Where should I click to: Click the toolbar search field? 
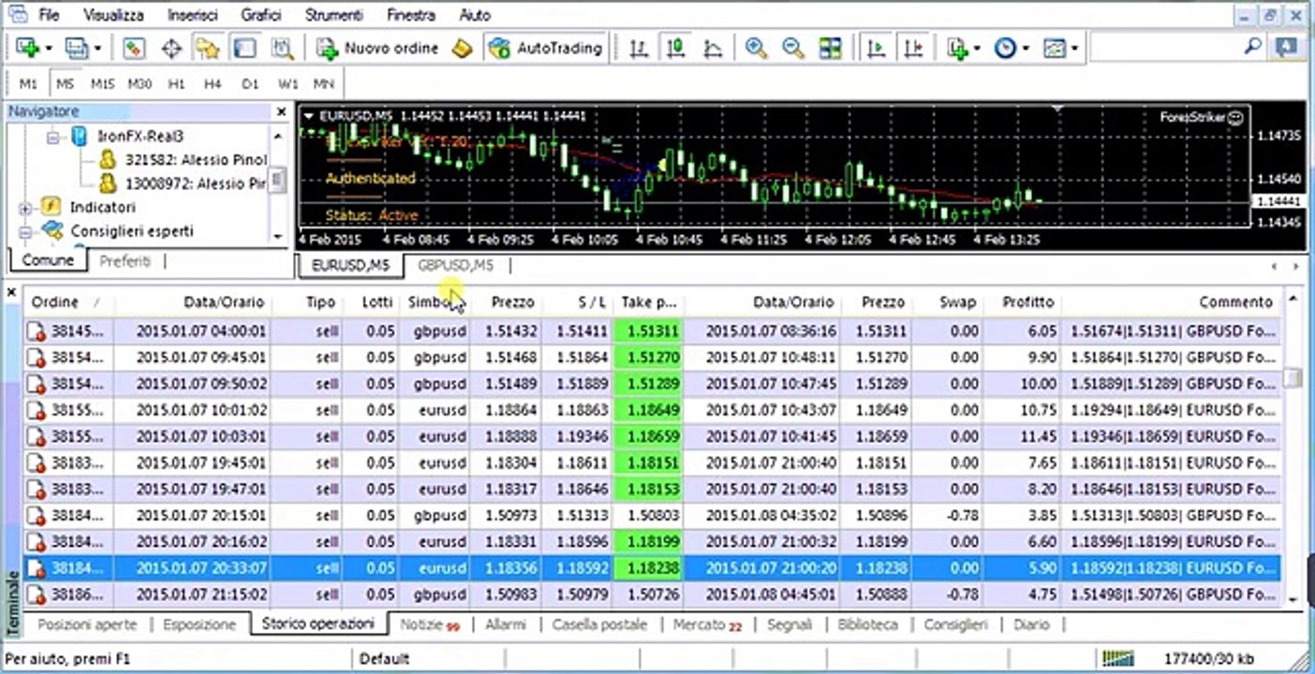pyautogui.click(x=1166, y=46)
